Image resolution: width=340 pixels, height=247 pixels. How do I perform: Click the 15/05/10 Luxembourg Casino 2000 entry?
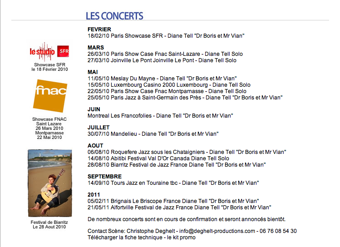(x=169, y=85)
